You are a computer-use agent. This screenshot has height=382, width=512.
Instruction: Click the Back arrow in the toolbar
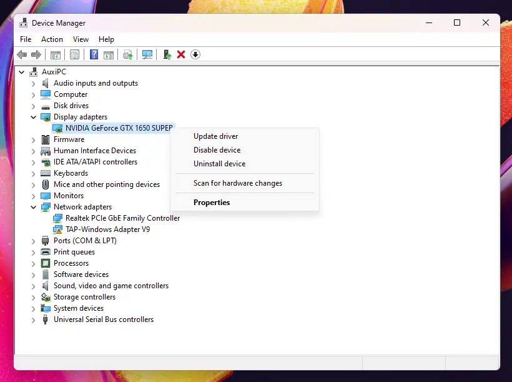(x=22, y=54)
